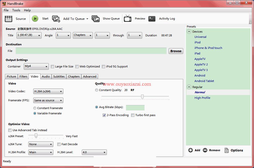The image size is (254, 168).
Task: Open the Add To Queue dropdown arrow
Action: [87, 19]
